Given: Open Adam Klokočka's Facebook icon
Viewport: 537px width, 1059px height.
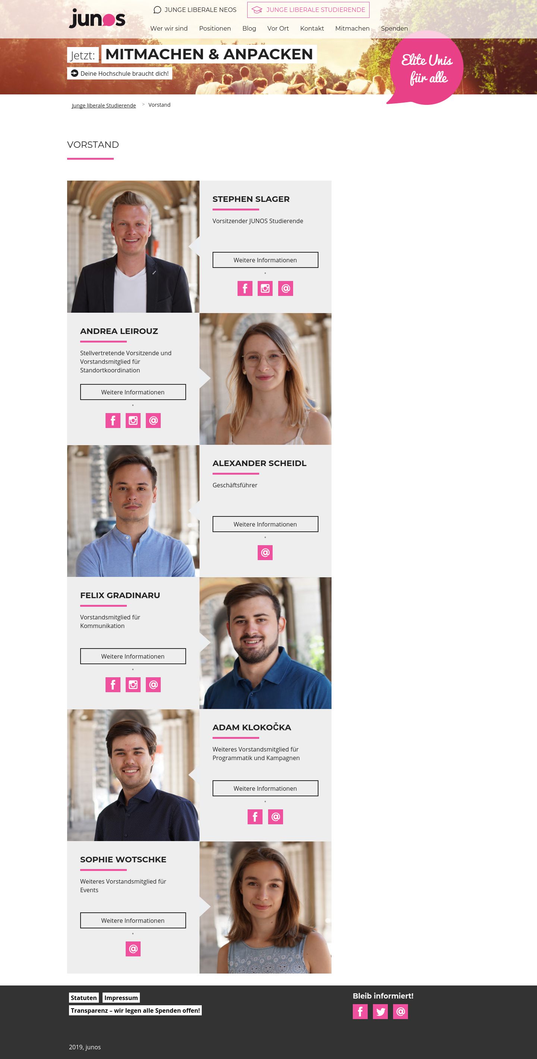Looking at the screenshot, I should [255, 816].
